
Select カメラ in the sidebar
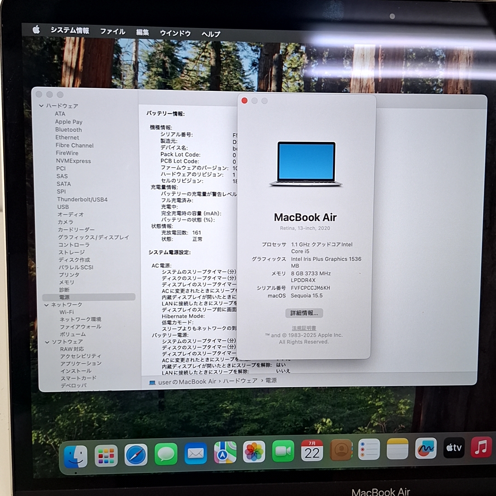pyautogui.click(x=66, y=222)
